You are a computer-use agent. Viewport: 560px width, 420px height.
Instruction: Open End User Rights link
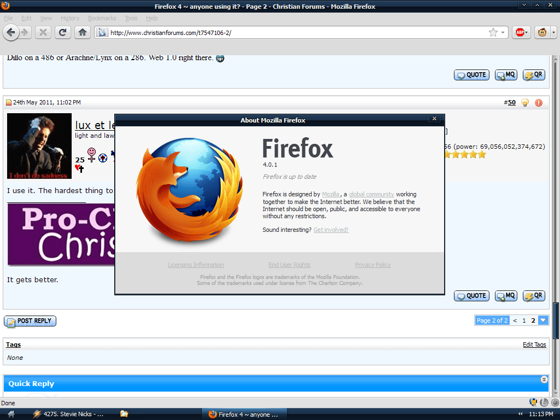[x=290, y=265]
